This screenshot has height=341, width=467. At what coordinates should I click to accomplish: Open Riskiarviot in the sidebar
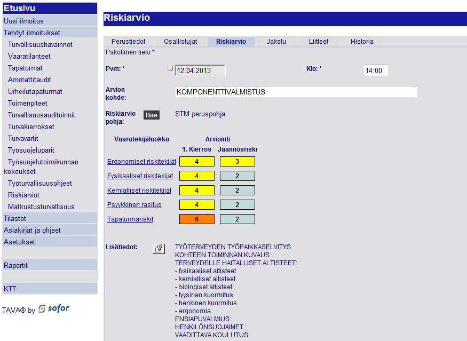(23, 195)
